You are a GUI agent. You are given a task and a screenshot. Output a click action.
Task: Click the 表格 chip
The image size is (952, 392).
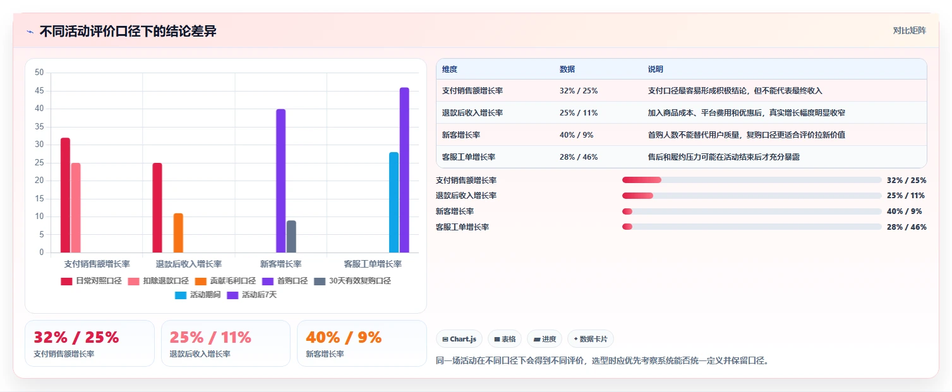(505, 339)
